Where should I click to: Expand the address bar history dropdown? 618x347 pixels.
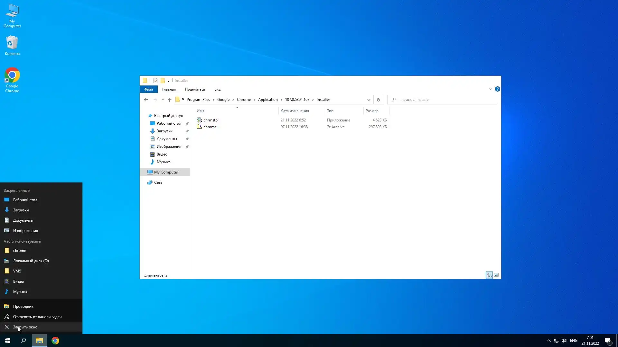[369, 100]
